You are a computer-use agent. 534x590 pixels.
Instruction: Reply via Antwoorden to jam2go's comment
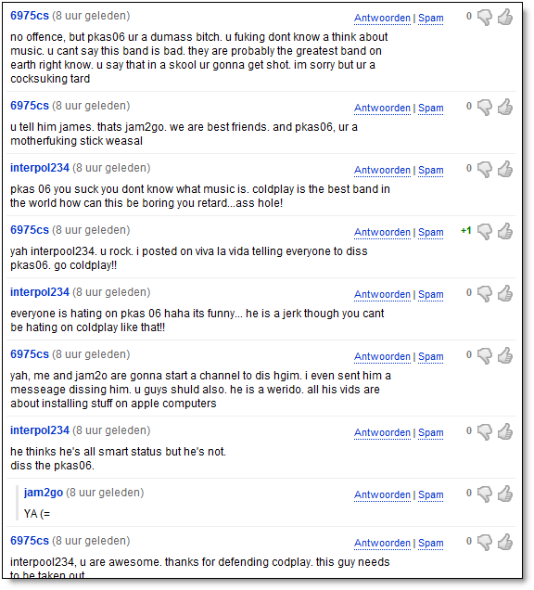click(382, 494)
